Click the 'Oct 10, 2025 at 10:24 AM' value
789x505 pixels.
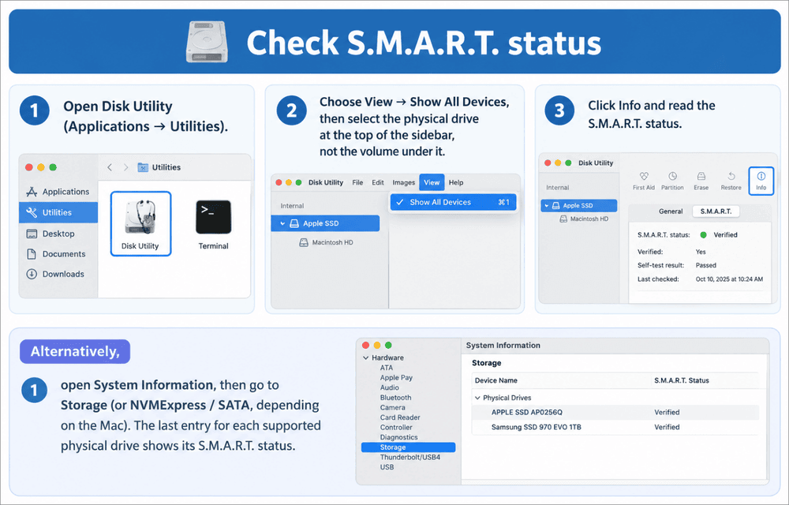729,279
